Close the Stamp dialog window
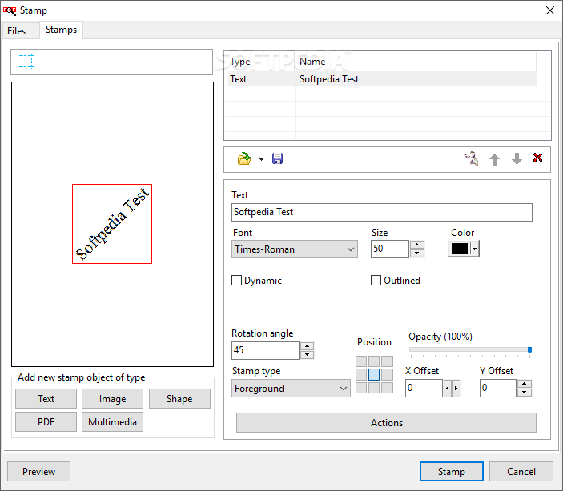 pyautogui.click(x=549, y=10)
